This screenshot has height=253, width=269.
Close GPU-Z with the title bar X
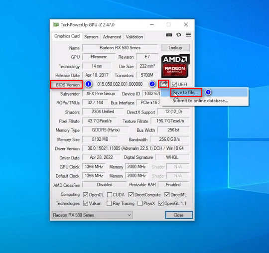pos(186,25)
